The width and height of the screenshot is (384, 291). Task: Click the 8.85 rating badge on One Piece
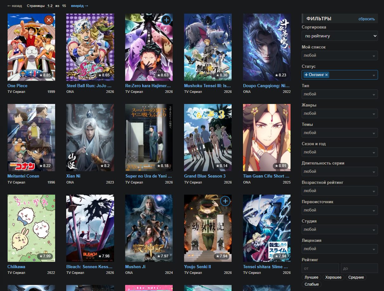(x=45, y=75)
